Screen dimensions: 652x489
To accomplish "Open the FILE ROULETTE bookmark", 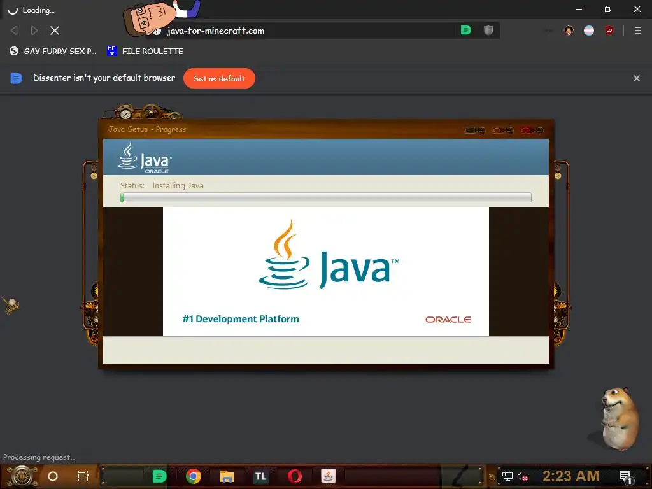I will pyautogui.click(x=145, y=51).
